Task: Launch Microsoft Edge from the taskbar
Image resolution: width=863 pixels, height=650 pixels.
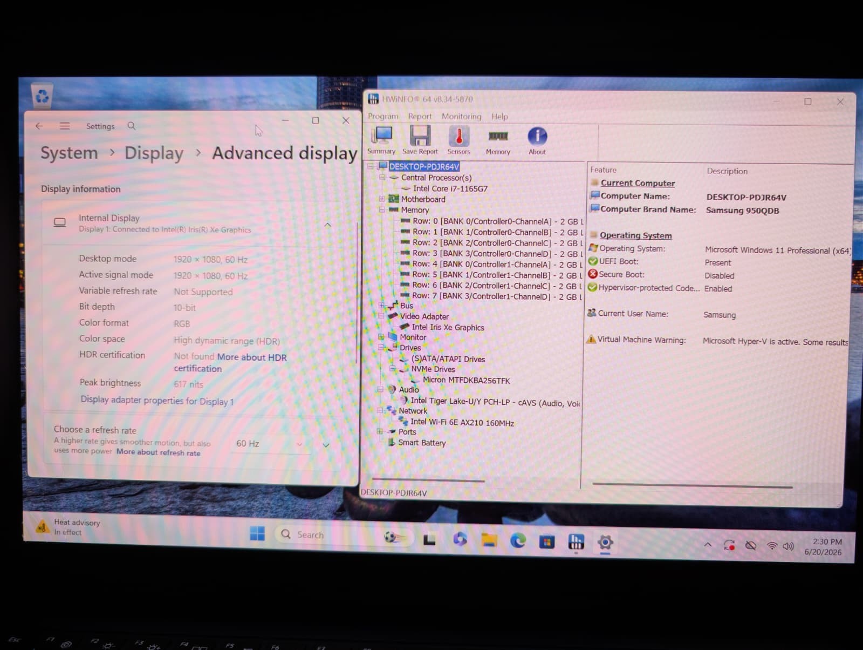Action: (518, 540)
